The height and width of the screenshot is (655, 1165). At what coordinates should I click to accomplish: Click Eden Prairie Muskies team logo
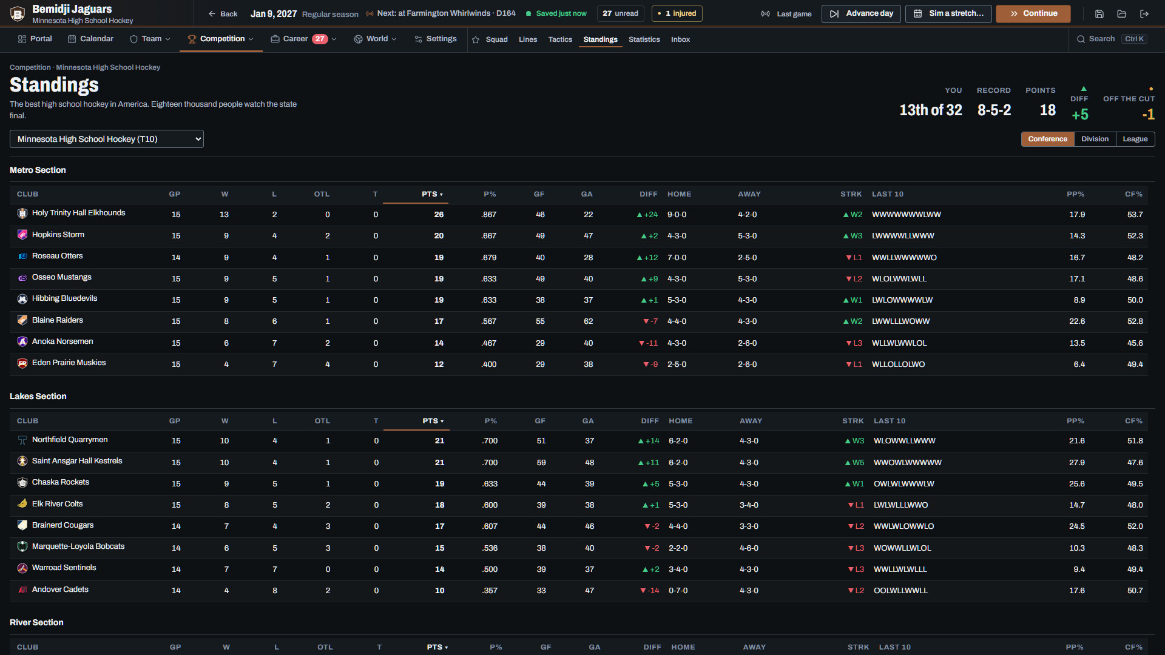22,363
